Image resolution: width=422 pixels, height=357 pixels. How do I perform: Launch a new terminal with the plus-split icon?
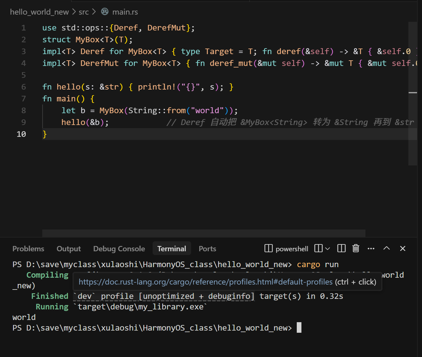(319, 248)
